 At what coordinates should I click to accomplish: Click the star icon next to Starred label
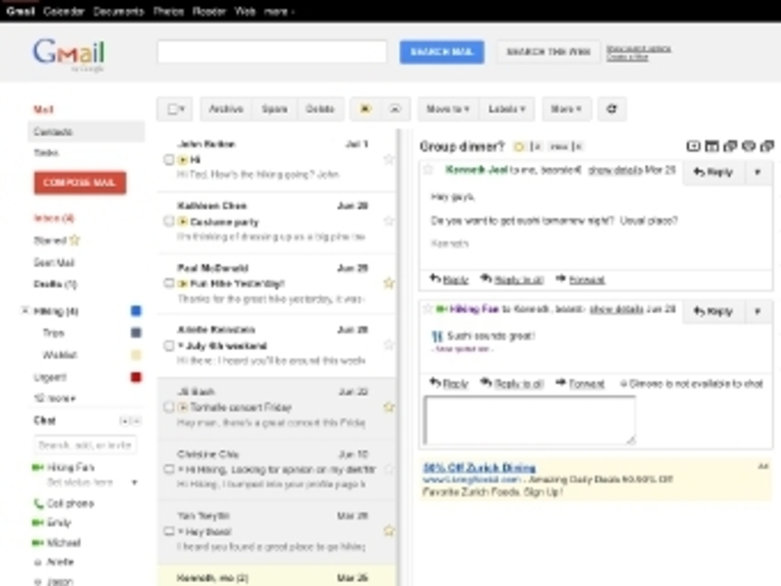pos(74,240)
